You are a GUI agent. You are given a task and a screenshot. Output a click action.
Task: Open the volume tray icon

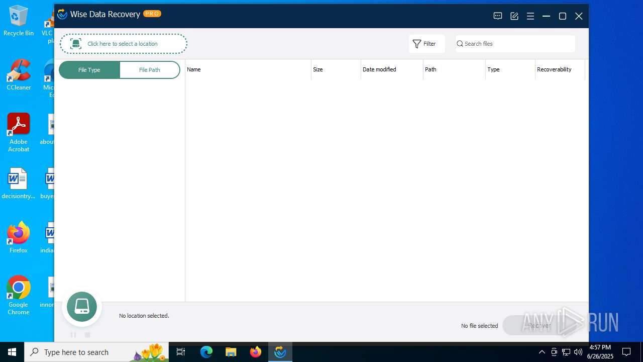click(578, 352)
